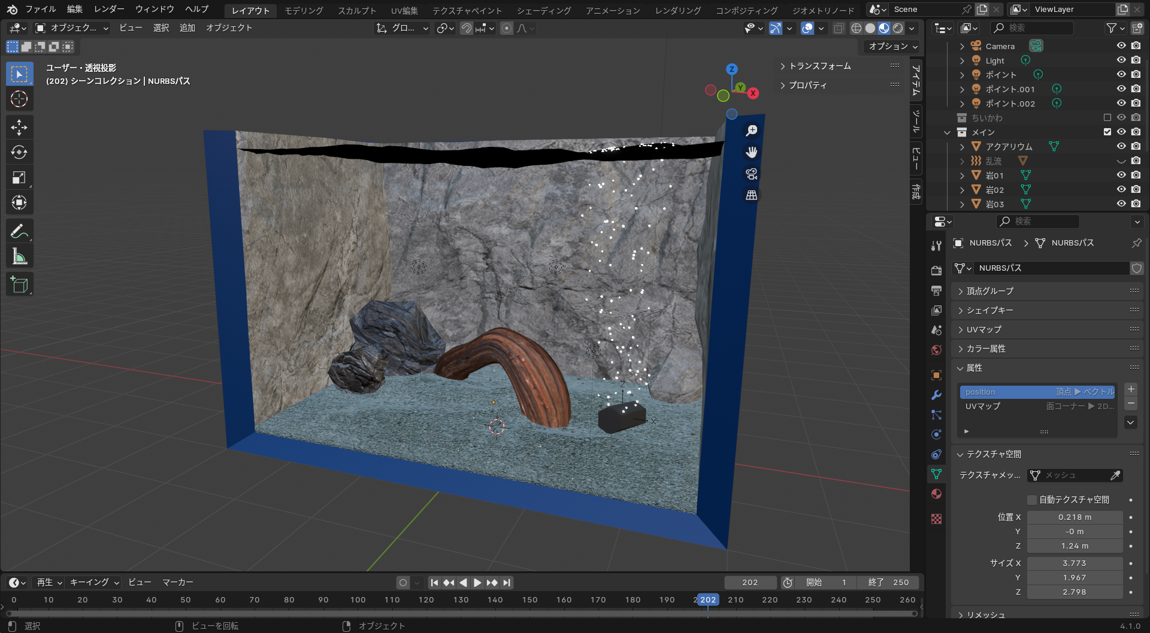Select the Annotate tool
The width and height of the screenshot is (1150, 633).
click(x=19, y=231)
